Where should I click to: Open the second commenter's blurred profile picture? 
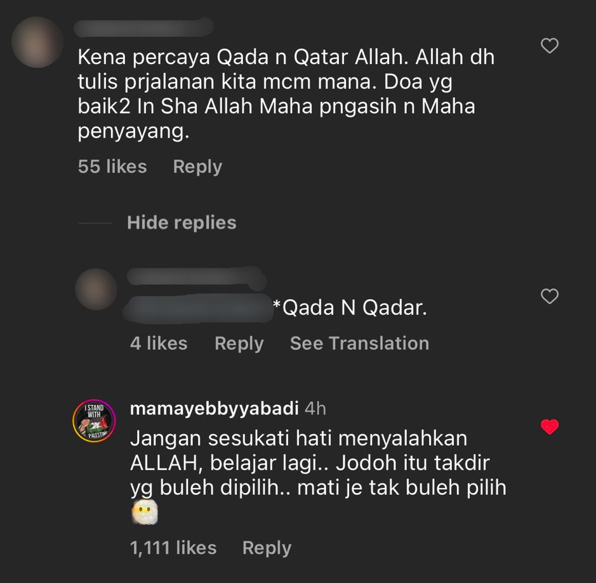coord(96,289)
